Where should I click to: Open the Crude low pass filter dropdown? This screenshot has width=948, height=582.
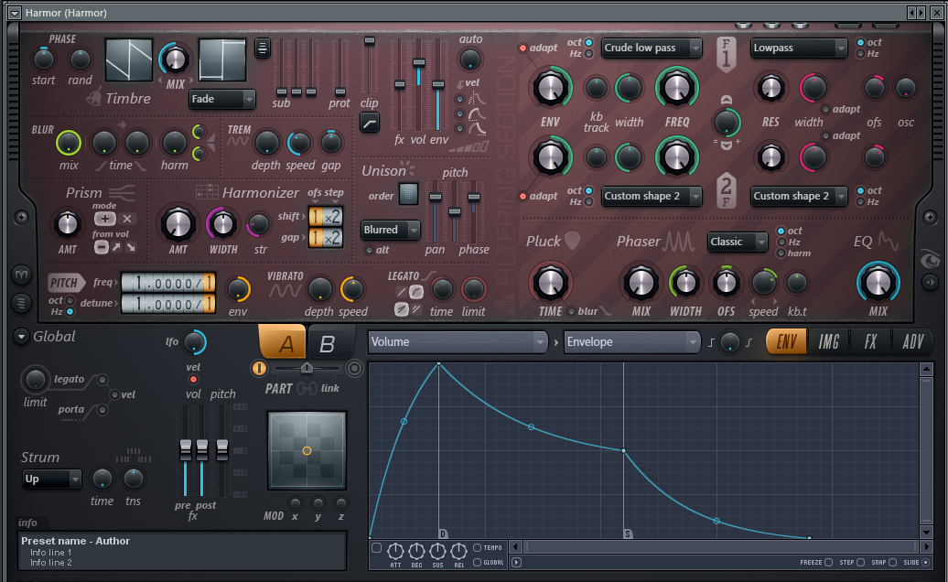[x=652, y=48]
